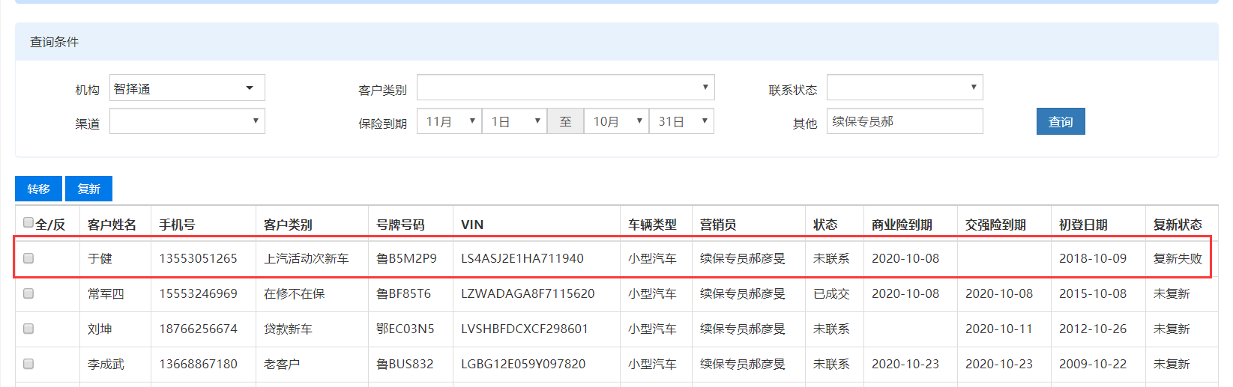
Task: Click first registration date 2015-10-08
Action: tap(1093, 293)
